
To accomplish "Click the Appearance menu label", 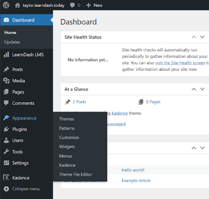I will pos(24,118).
